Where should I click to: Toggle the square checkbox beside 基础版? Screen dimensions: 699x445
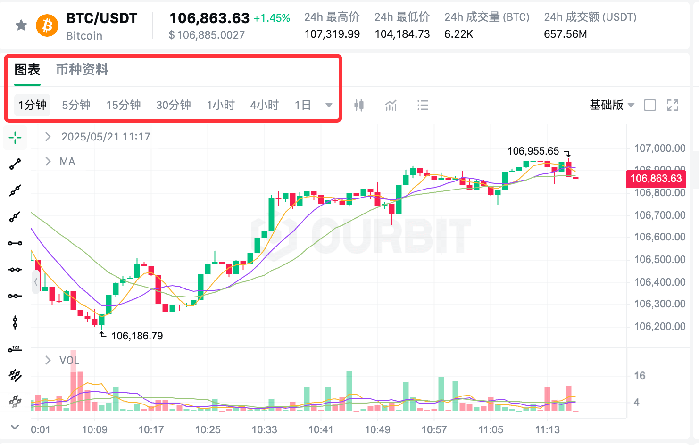point(650,105)
